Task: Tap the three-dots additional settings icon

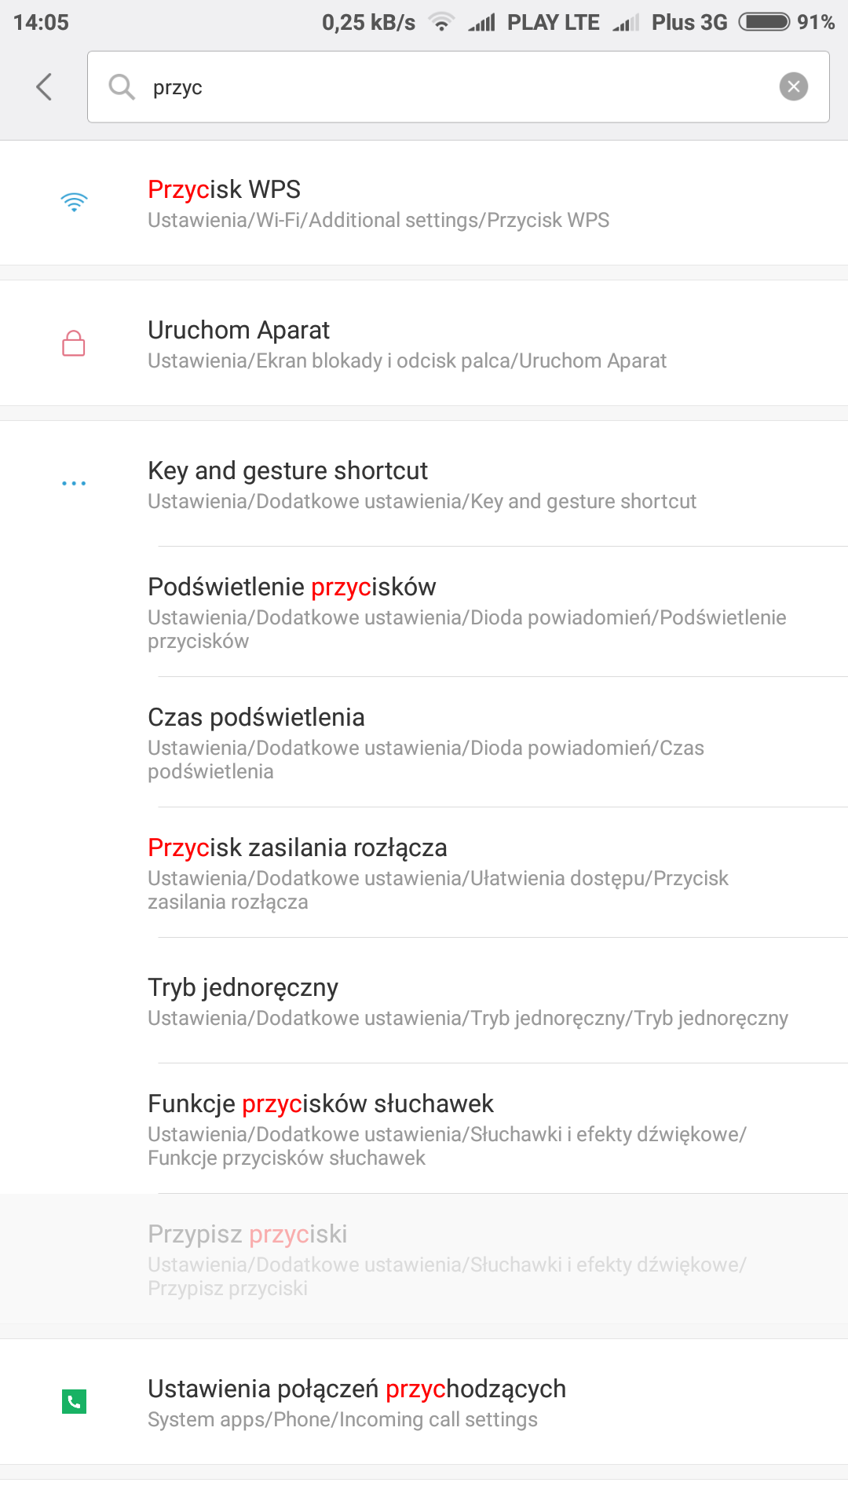Action: tap(74, 484)
